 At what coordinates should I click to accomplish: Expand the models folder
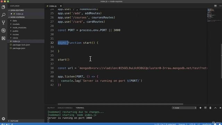click(x=16, y=24)
